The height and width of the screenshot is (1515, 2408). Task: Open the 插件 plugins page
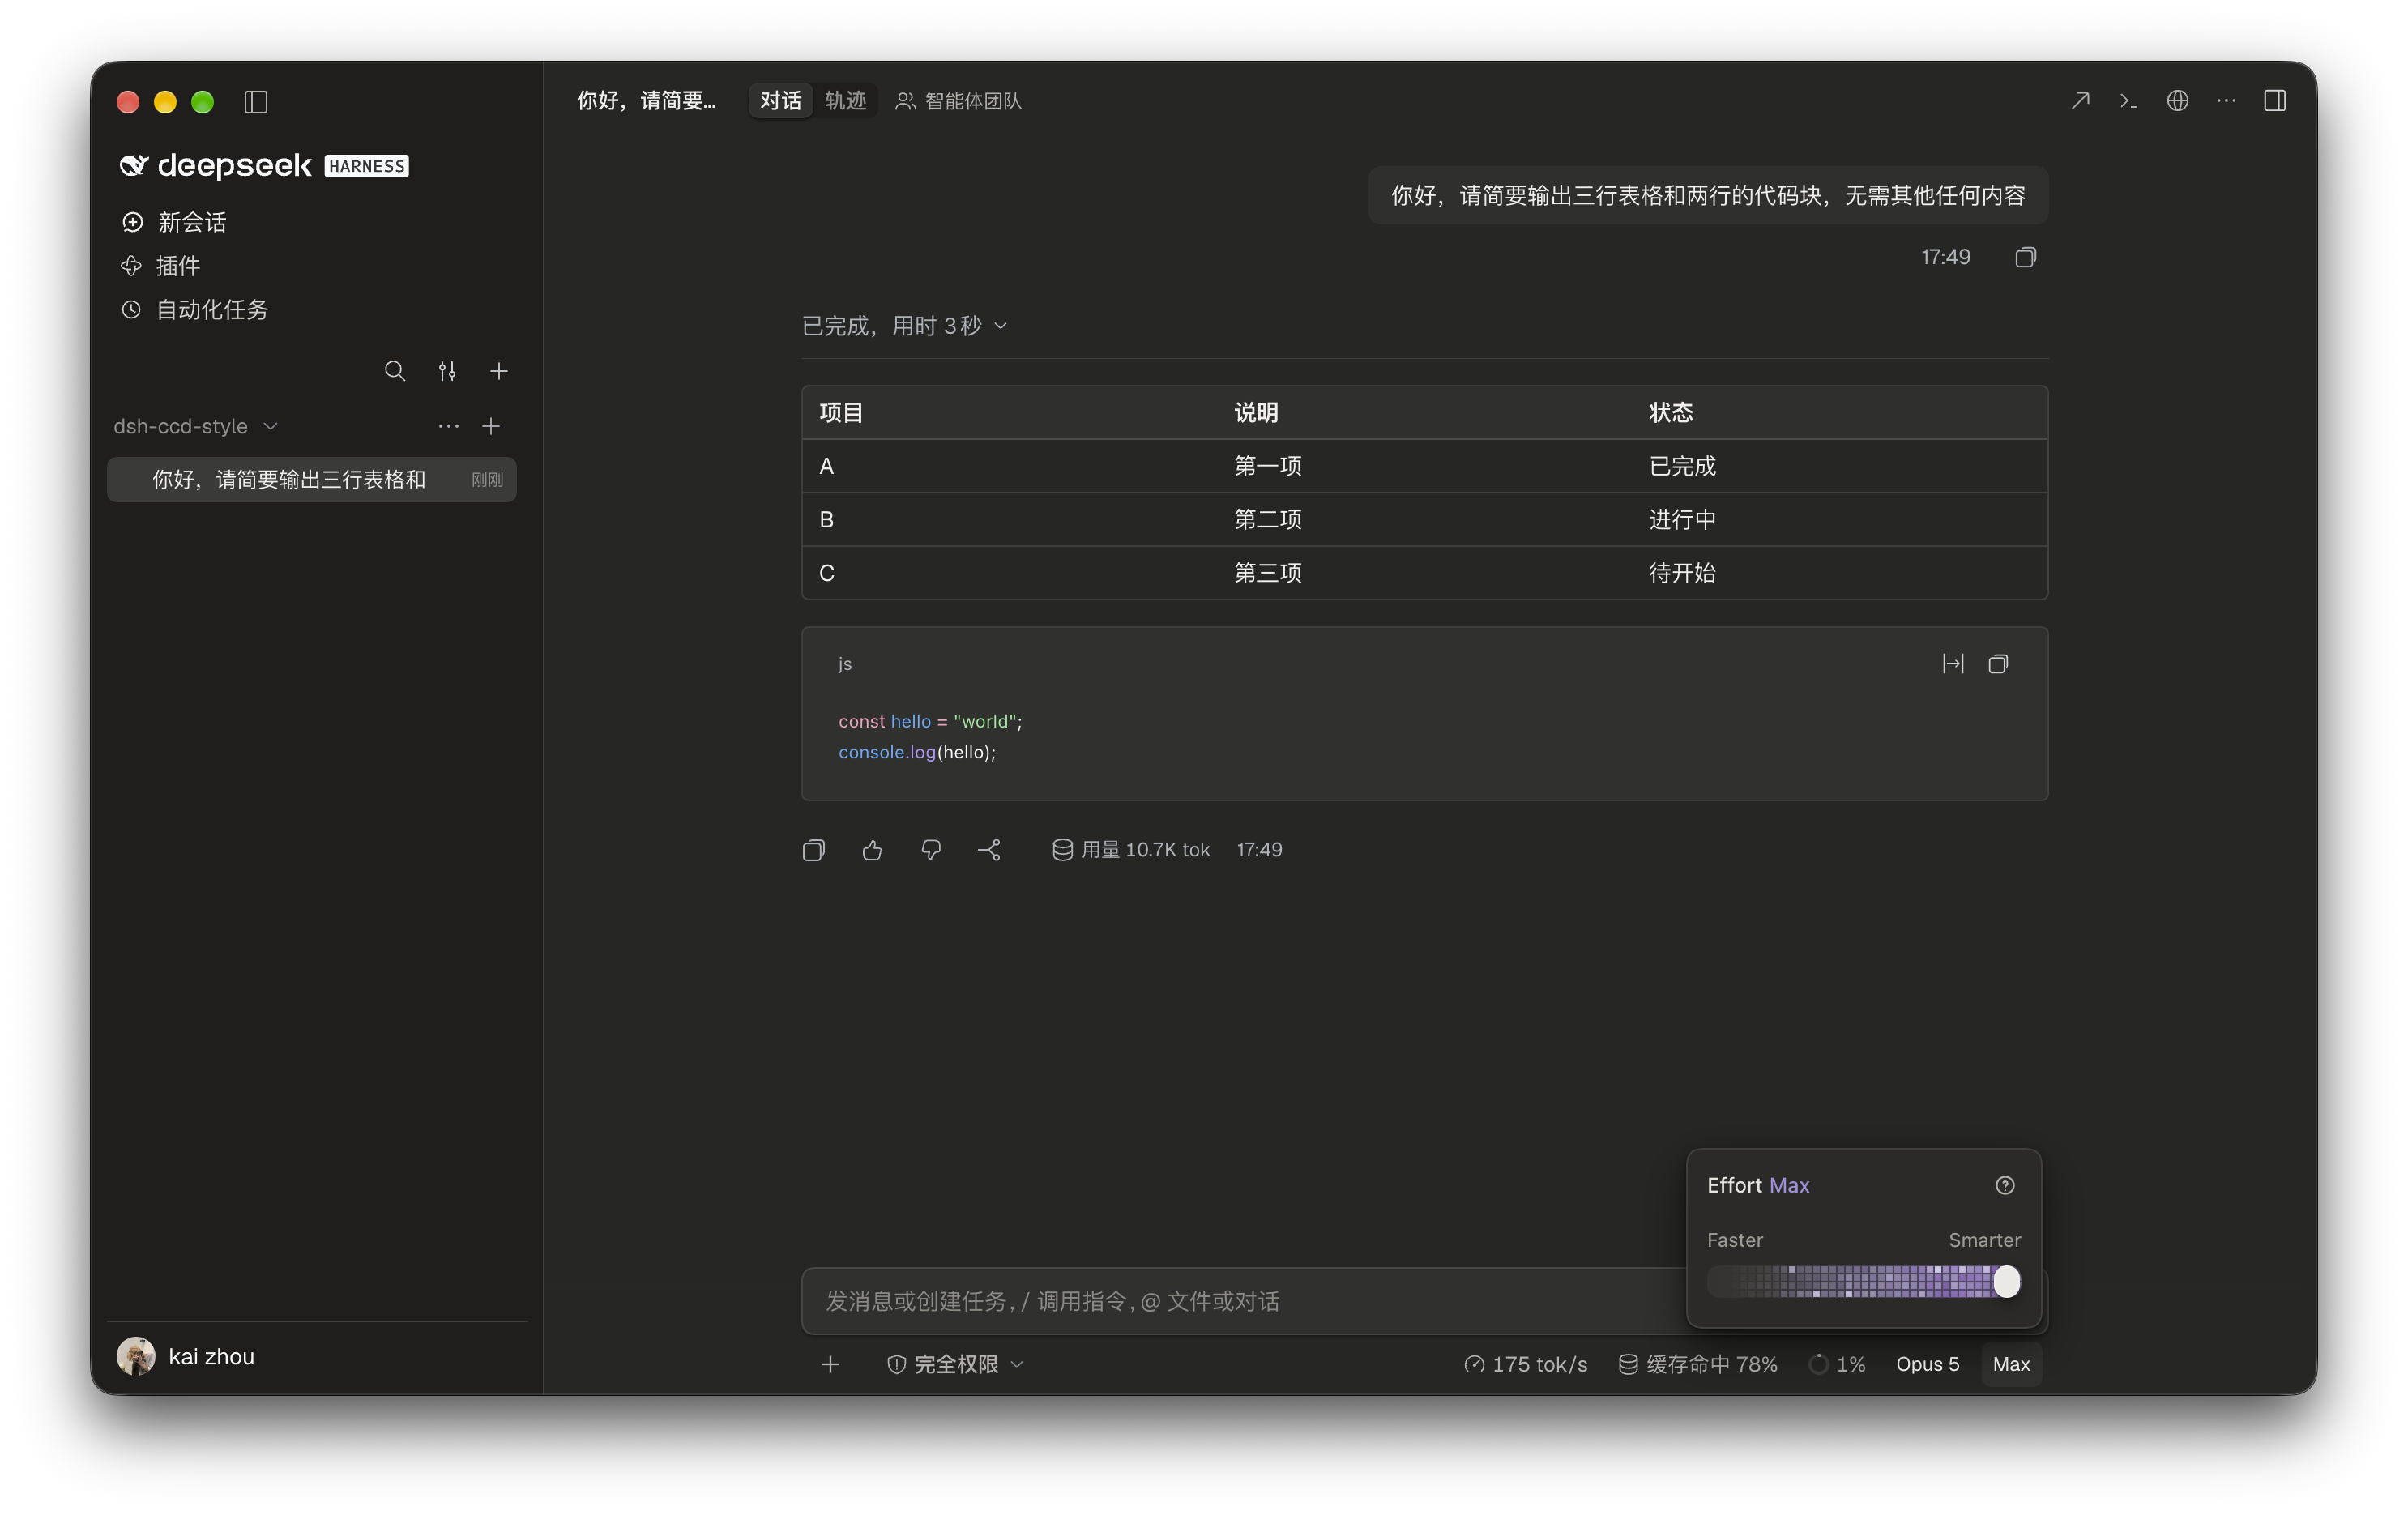point(161,266)
